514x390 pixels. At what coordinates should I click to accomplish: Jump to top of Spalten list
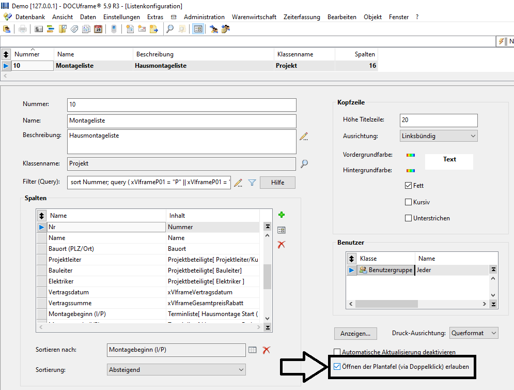[268, 227]
